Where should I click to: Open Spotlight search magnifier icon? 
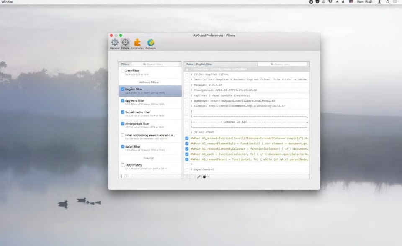388,2
